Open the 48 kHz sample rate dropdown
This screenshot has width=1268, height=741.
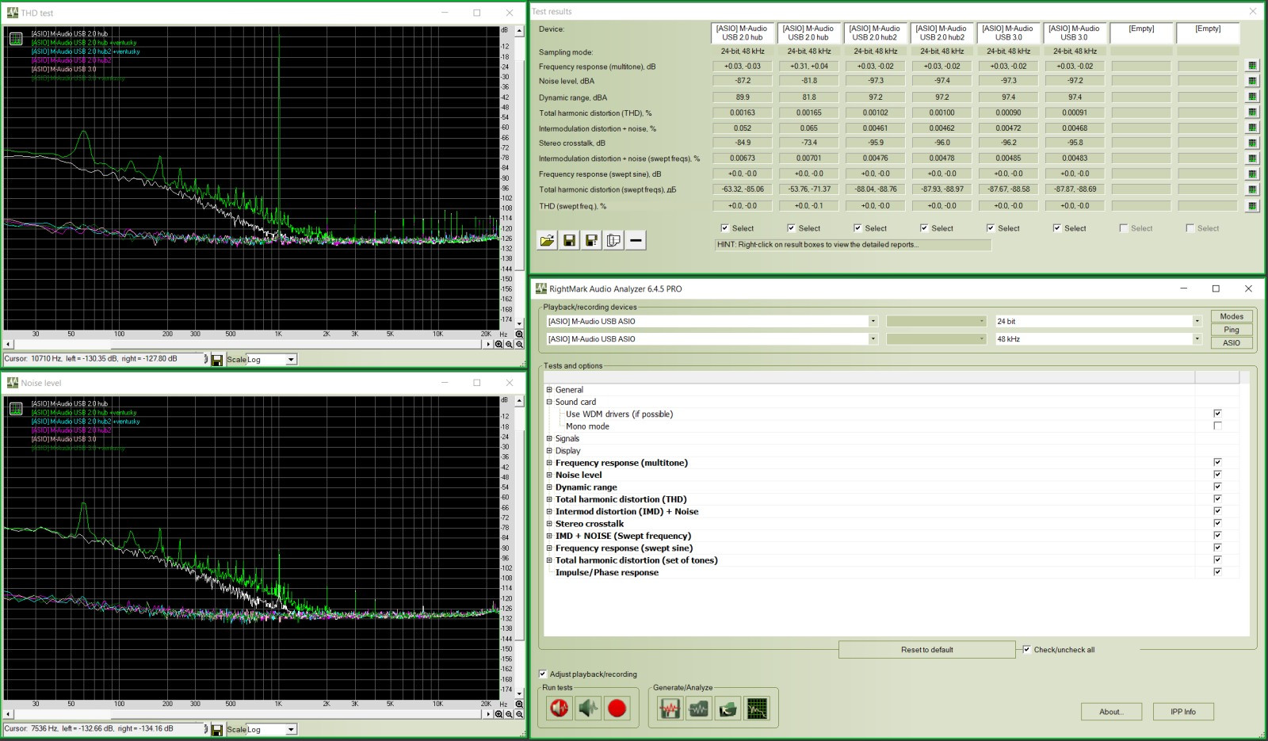pyautogui.click(x=1197, y=339)
